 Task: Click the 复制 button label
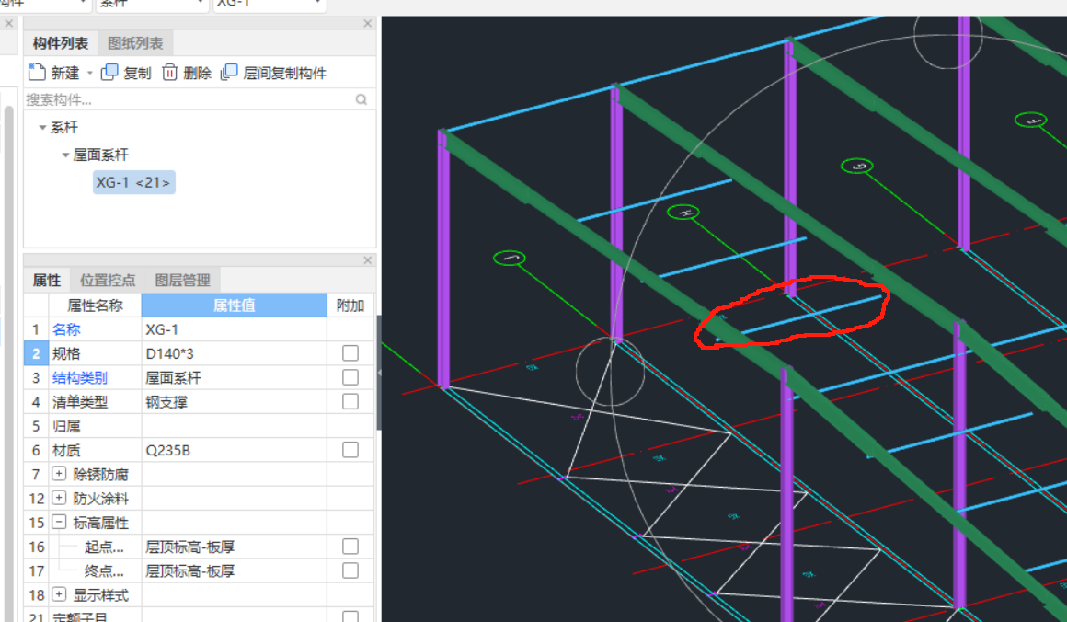[137, 73]
